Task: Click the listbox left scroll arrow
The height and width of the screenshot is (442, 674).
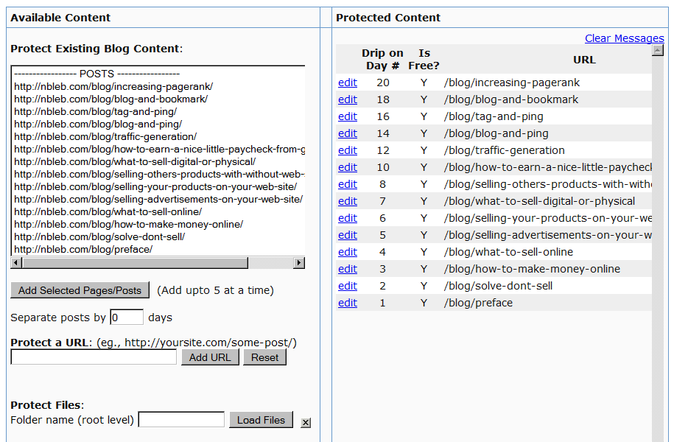Action: pyautogui.click(x=16, y=263)
